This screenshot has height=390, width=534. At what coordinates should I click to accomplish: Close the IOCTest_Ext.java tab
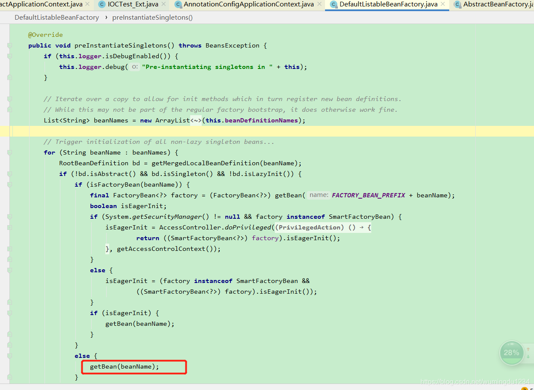(163, 4)
